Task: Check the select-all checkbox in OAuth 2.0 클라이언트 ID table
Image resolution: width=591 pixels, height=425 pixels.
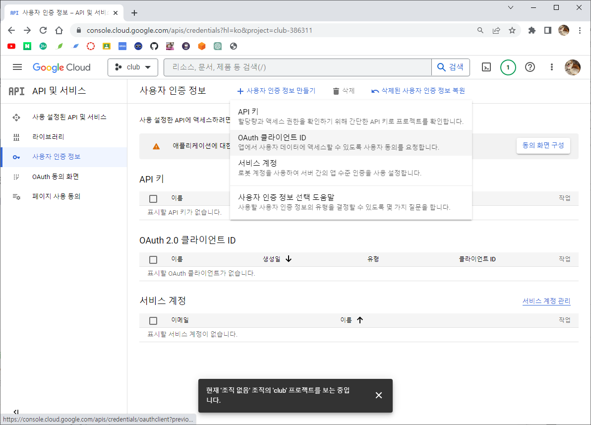Action: [153, 259]
